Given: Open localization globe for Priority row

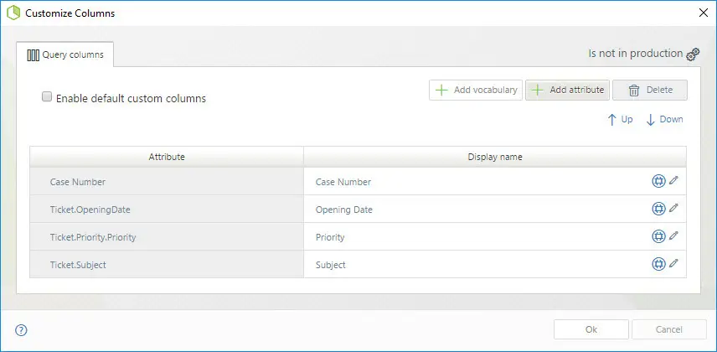Looking at the screenshot, I should 658,236.
